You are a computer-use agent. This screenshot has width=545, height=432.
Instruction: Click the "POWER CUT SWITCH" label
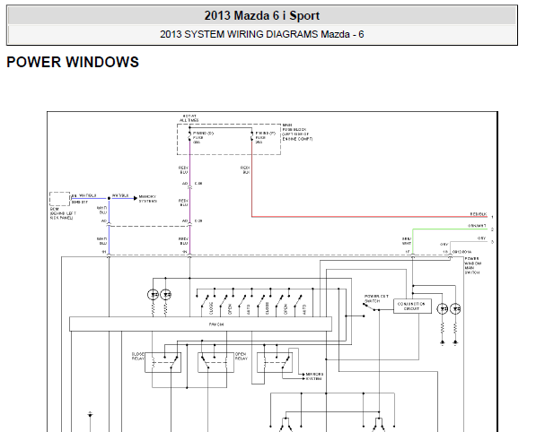[x=376, y=298]
